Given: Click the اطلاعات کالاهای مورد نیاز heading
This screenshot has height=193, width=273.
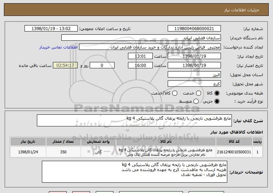Looking at the screenshot, I should 236,132.
